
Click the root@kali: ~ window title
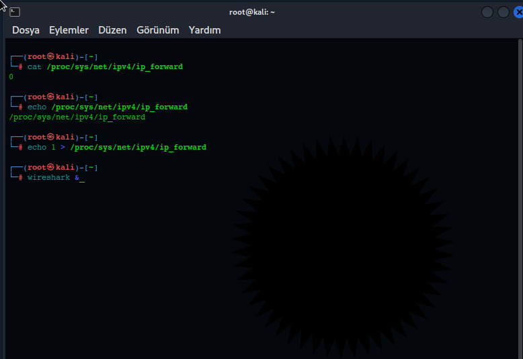coord(252,12)
